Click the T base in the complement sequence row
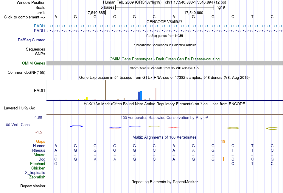The image size is (283, 193). (x=252, y=17)
